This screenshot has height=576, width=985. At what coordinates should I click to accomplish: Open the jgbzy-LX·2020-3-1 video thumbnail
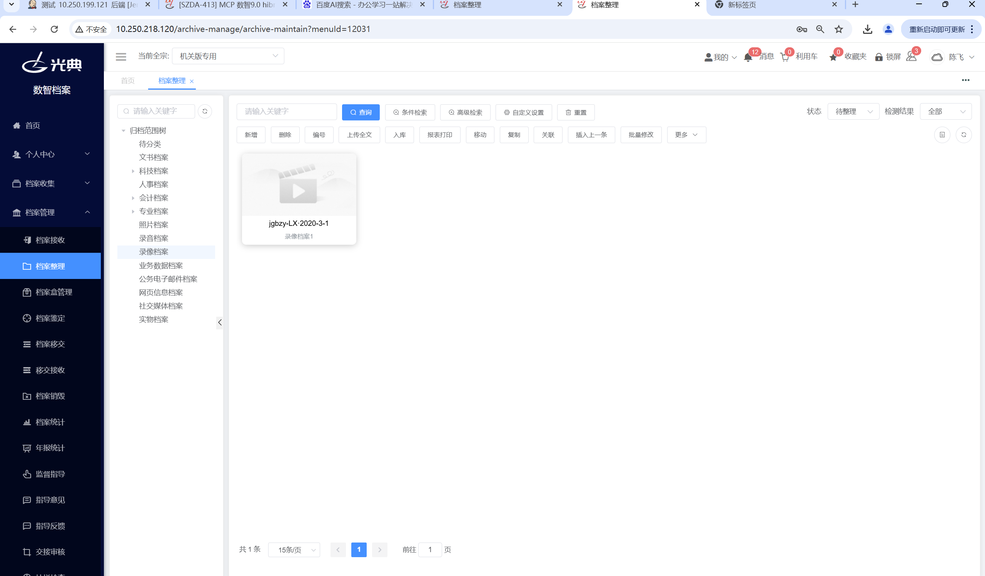(x=299, y=184)
